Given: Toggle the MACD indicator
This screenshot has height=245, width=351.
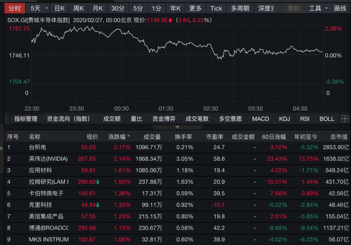Looking at the screenshot, I should click(x=260, y=119).
